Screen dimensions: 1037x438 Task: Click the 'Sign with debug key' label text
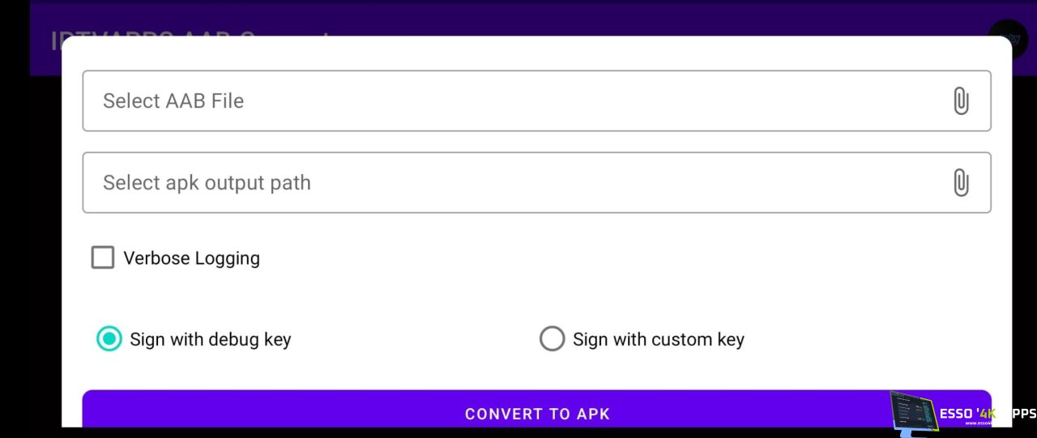click(210, 339)
